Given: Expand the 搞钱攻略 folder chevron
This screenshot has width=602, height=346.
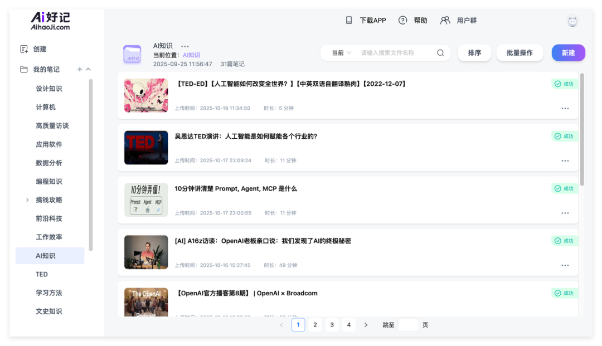Looking at the screenshot, I should click(27, 199).
